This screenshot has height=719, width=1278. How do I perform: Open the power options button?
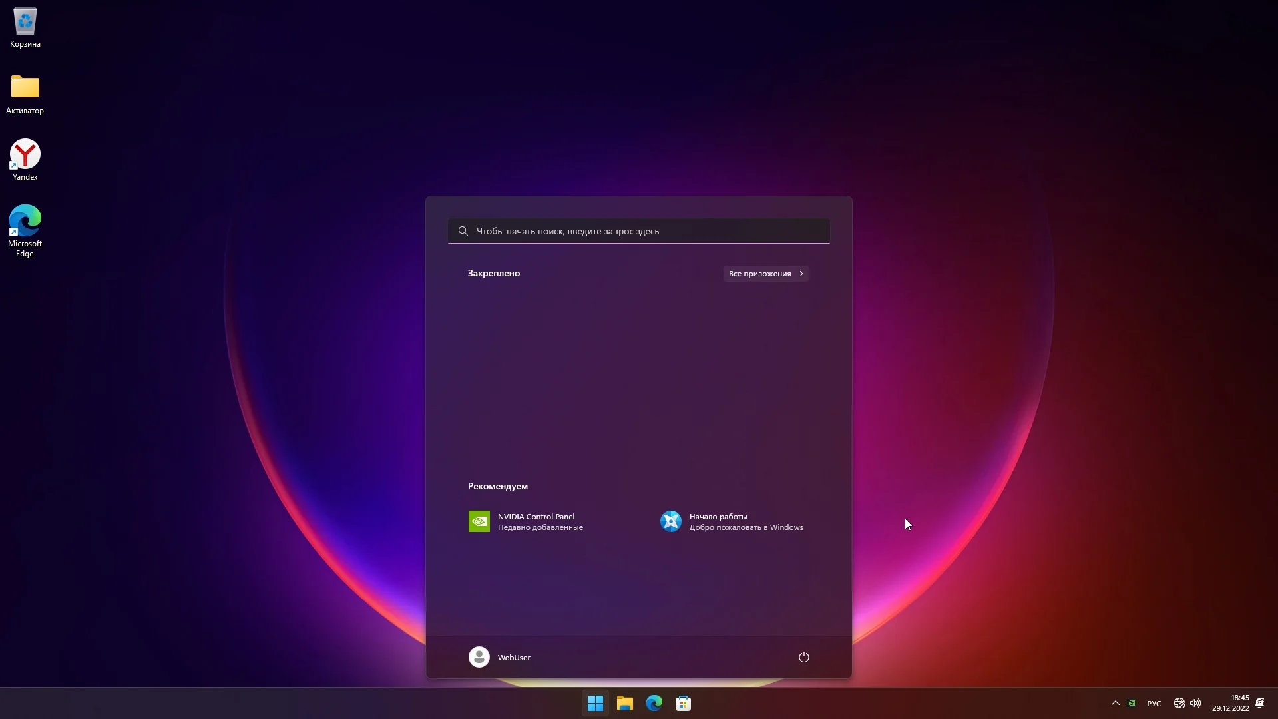click(804, 657)
